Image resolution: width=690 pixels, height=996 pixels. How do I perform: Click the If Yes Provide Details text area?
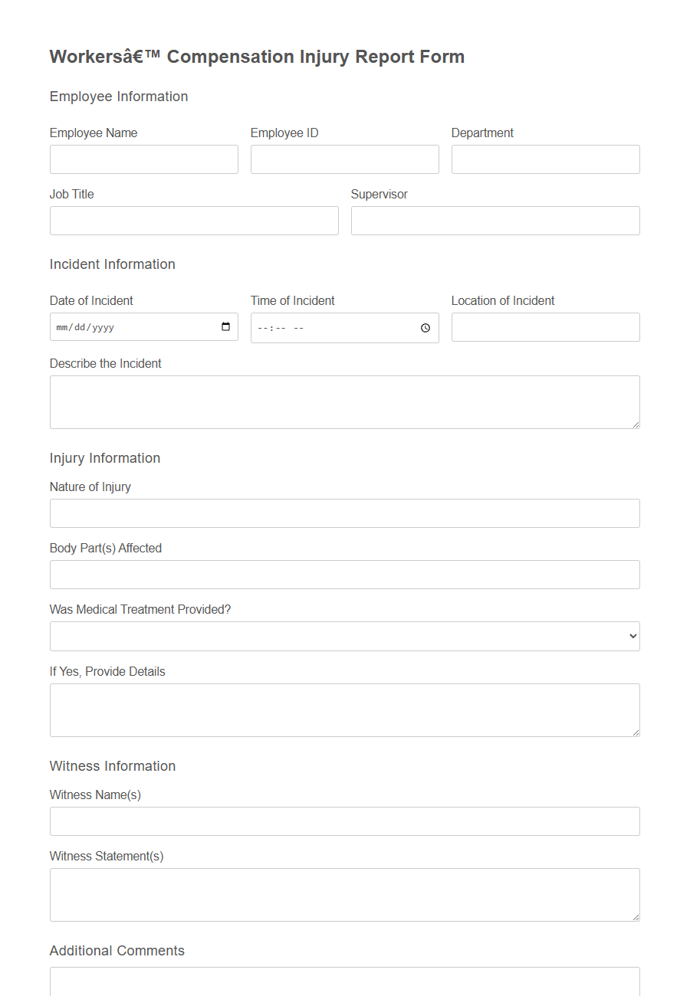[x=345, y=709]
